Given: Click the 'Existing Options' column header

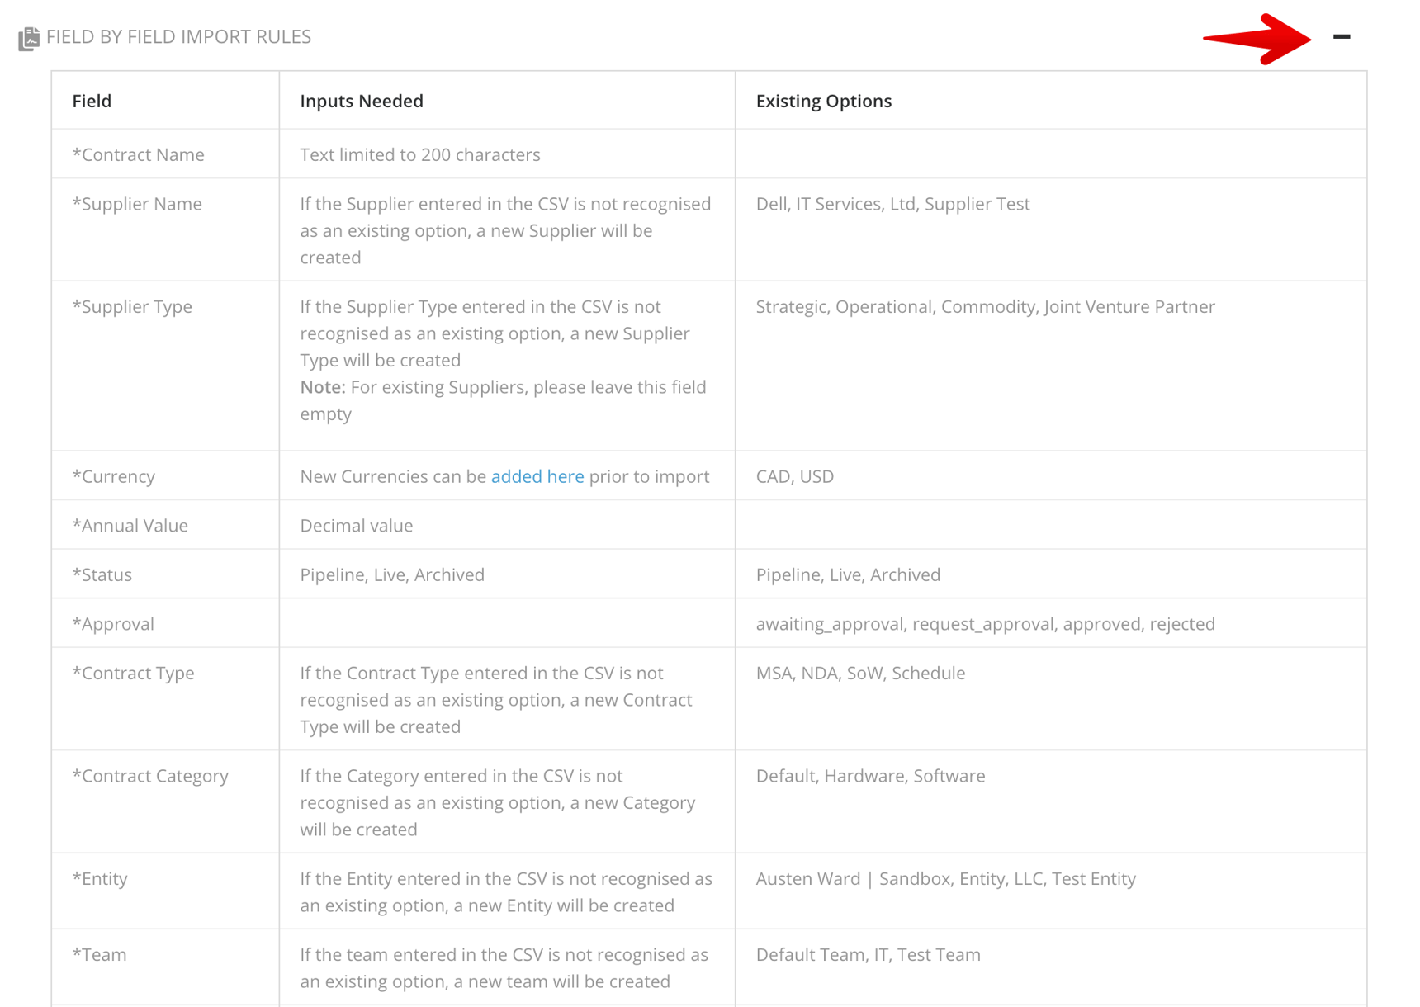Looking at the screenshot, I should tap(823, 101).
